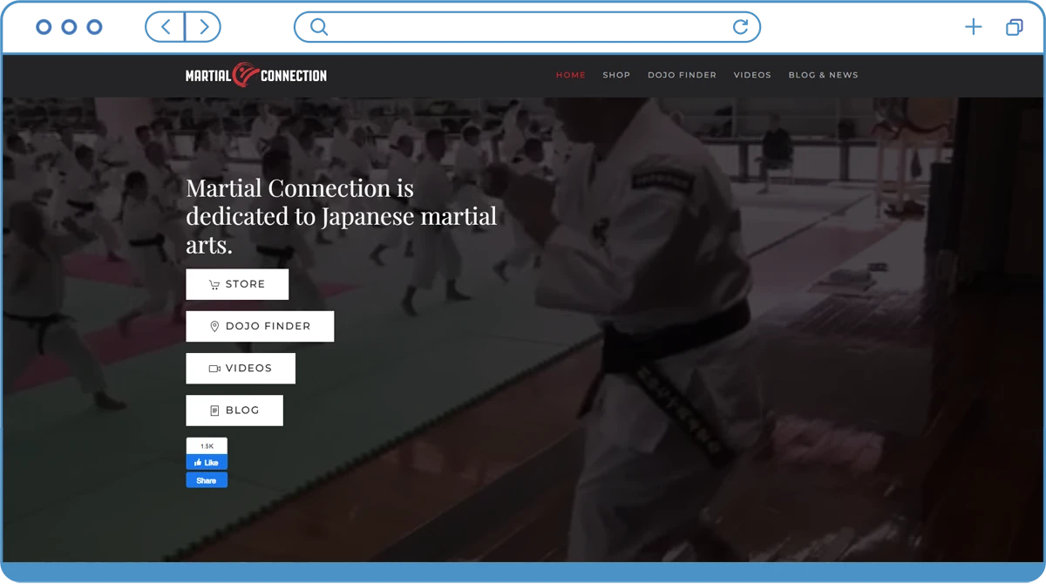1046x584 pixels.
Task: Click the browser back arrow
Action: click(x=166, y=27)
